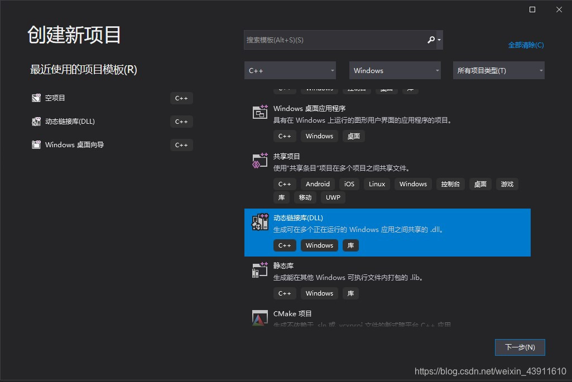Viewport: 572px width, 382px height.
Task: Open the search options dropdown arrow
Action: (439, 40)
